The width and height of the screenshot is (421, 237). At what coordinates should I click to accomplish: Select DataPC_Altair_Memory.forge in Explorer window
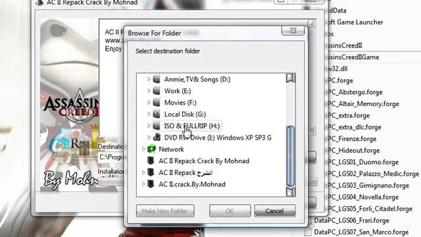(x=363, y=104)
